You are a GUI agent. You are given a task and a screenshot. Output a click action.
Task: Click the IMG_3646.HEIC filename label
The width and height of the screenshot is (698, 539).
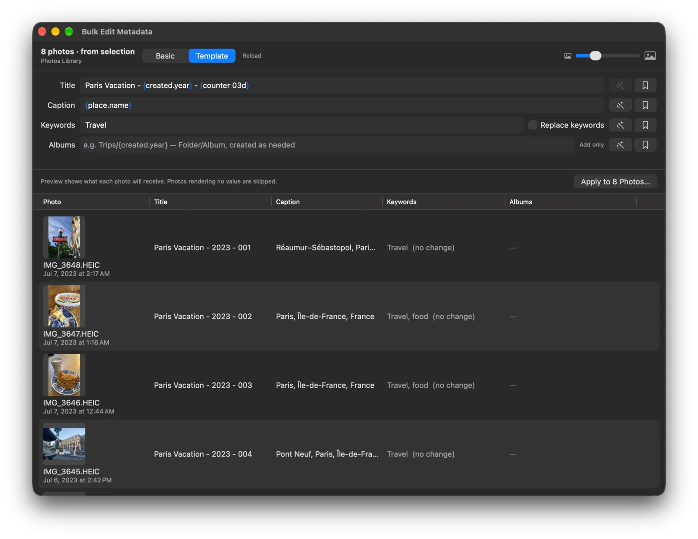(x=71, y=403)
